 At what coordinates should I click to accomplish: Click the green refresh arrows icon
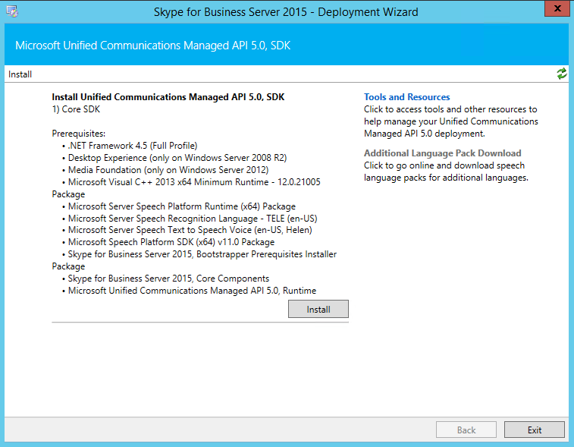point(562,74)
